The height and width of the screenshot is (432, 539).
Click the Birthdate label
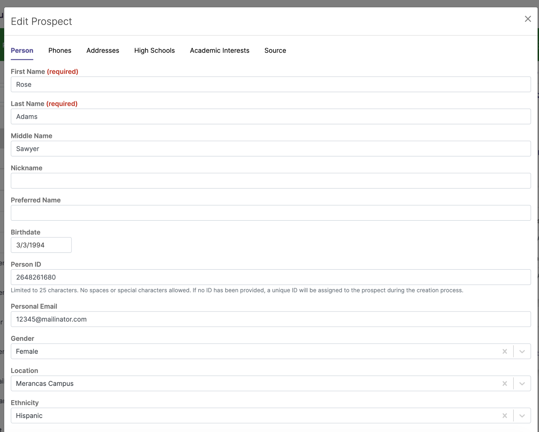pos(26,232)
